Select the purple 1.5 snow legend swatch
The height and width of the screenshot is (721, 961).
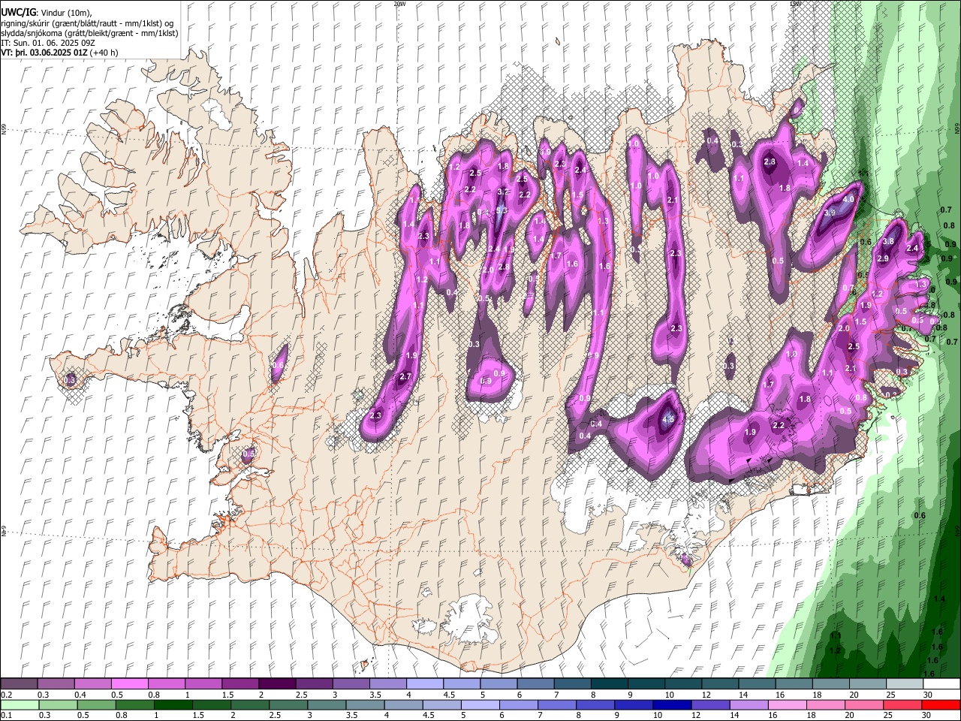click(239, 684)
